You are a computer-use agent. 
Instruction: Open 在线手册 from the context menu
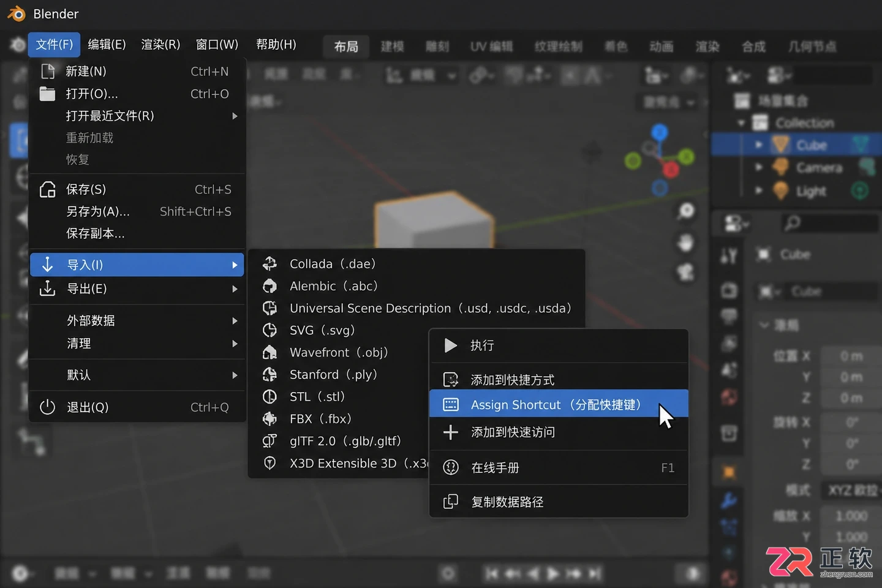(x=559, y=468)
